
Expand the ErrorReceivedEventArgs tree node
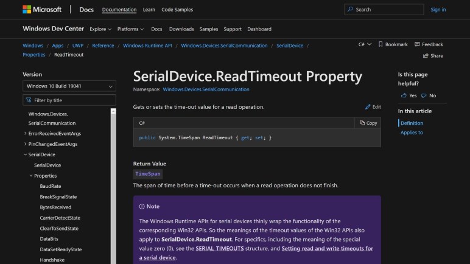[25, 133]
